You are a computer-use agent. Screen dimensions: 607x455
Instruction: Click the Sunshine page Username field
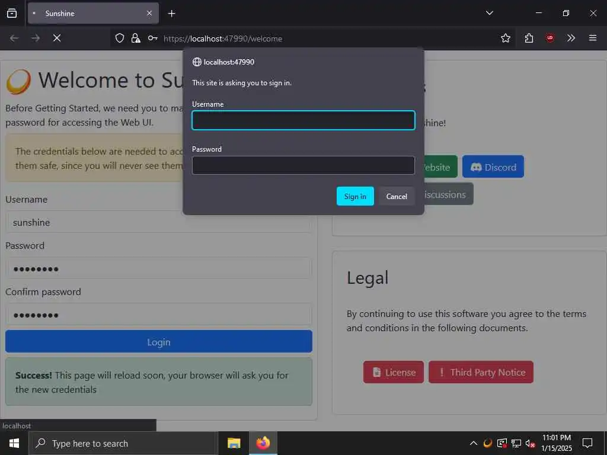159,222
